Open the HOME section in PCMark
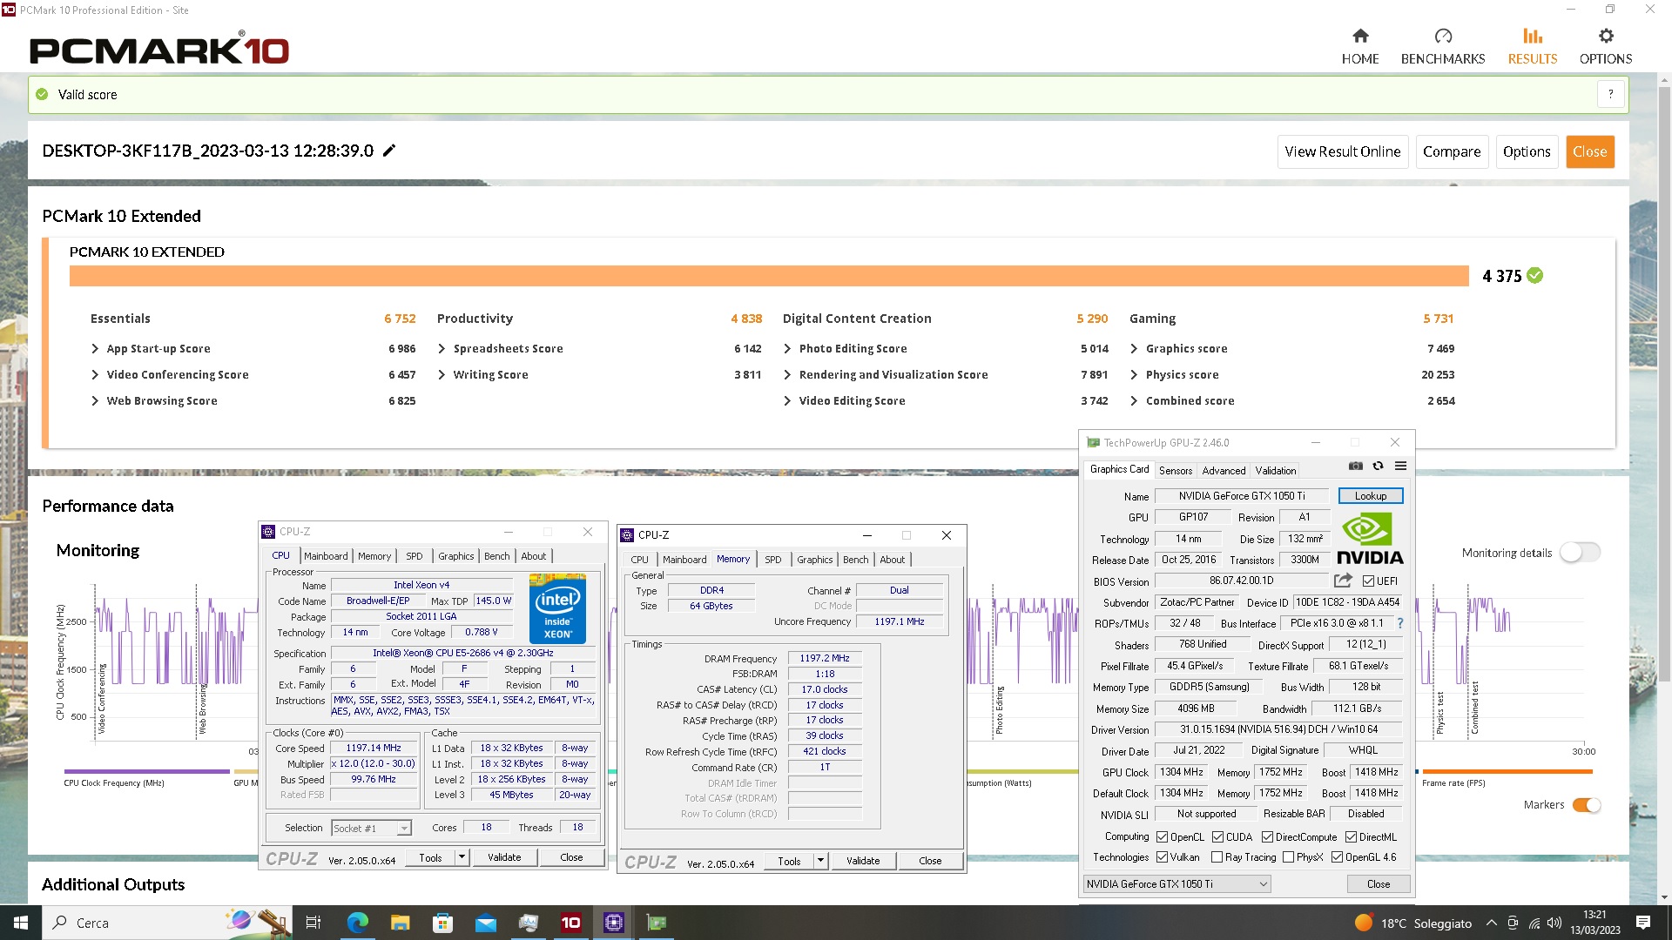This screenshot has height=940, width=1672. [1359, 46]
